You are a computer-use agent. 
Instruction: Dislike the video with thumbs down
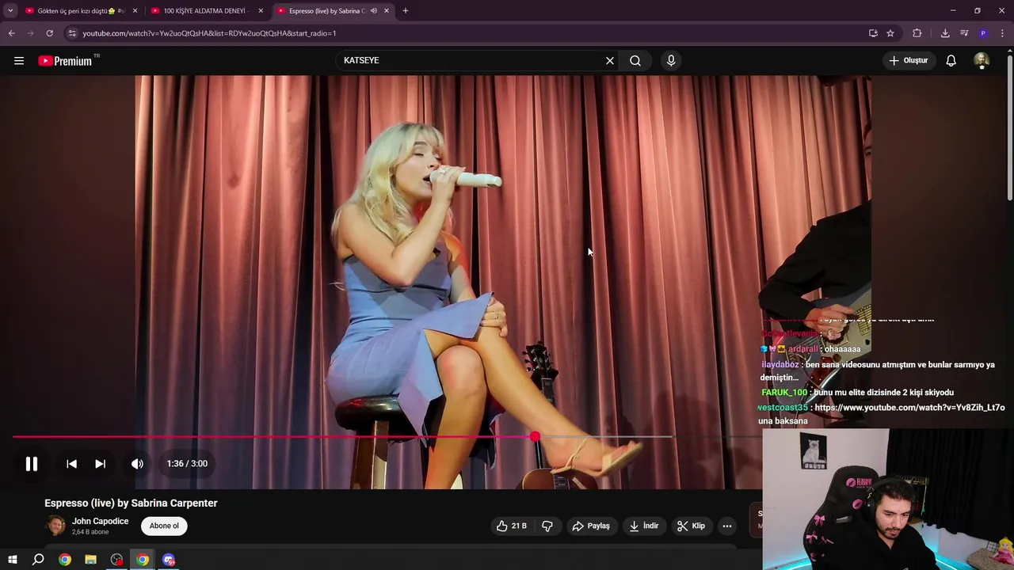(547, 526)
